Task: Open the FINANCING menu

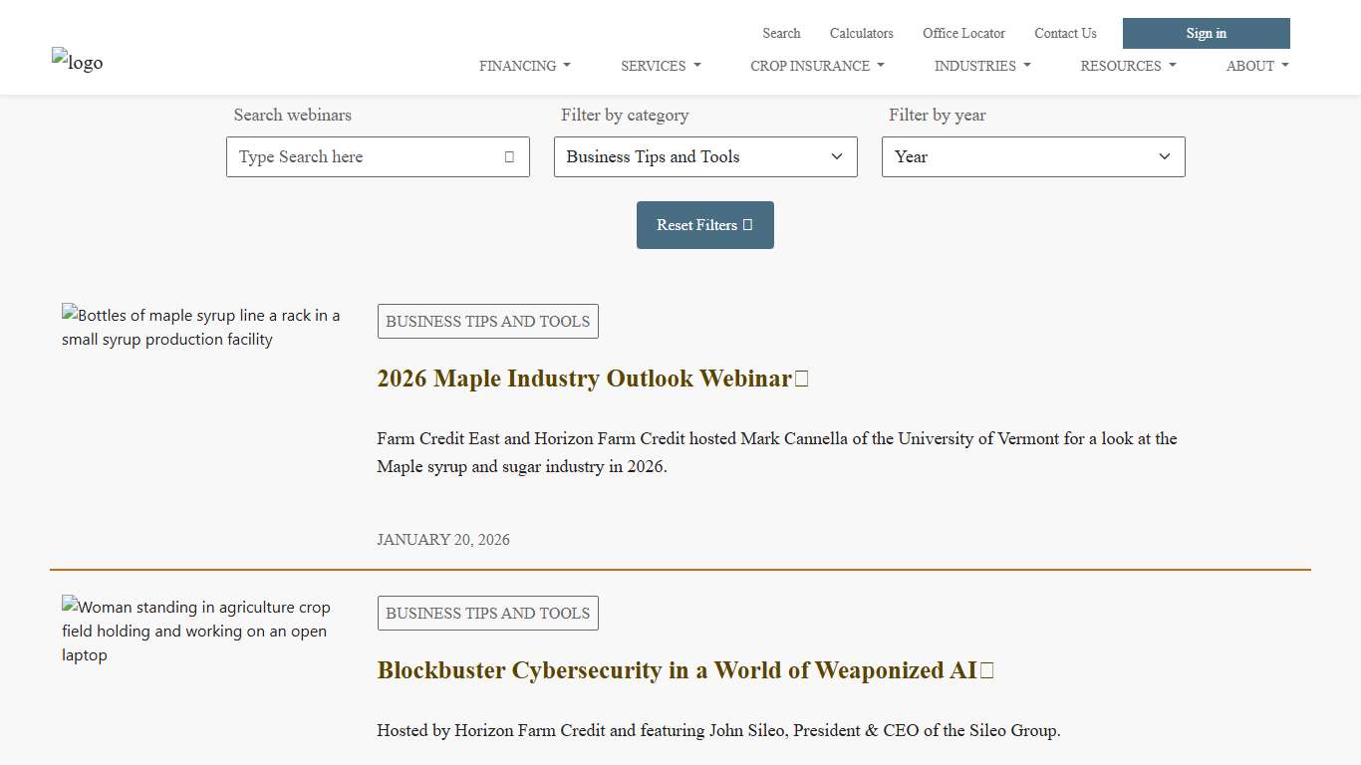Action: [524, 66]
